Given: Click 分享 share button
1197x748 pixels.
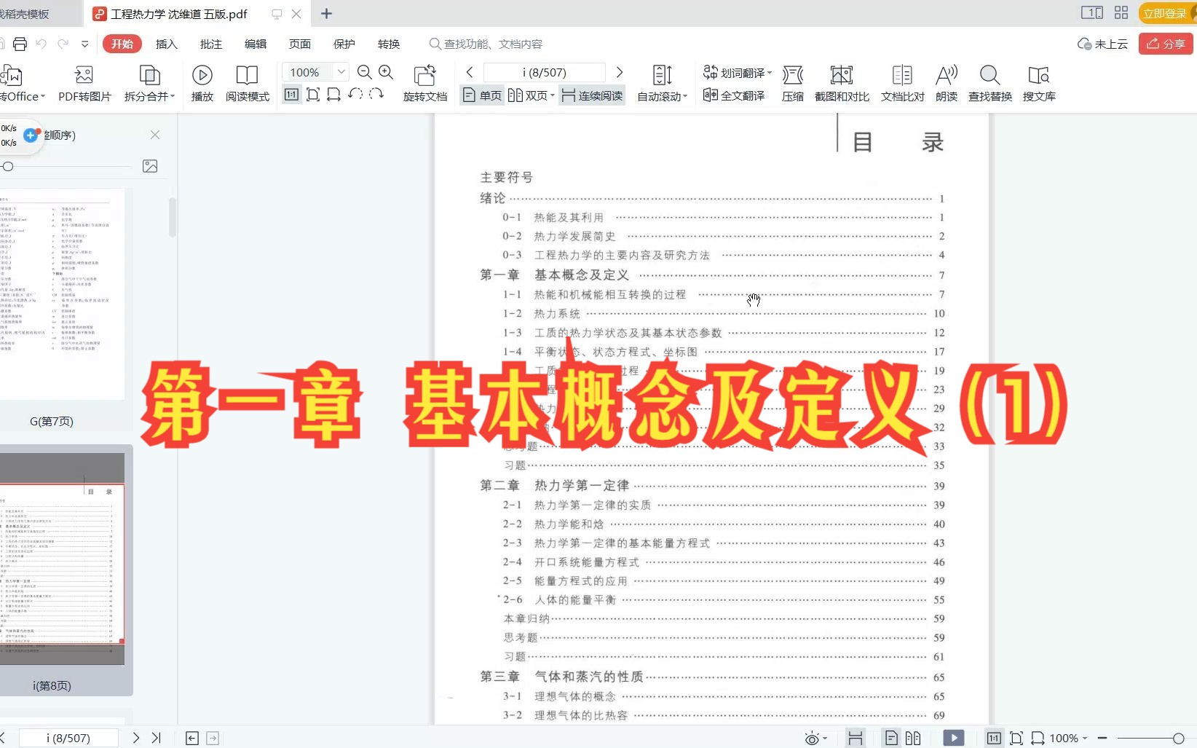Looking at the screenshot, I should [1166, 44].
